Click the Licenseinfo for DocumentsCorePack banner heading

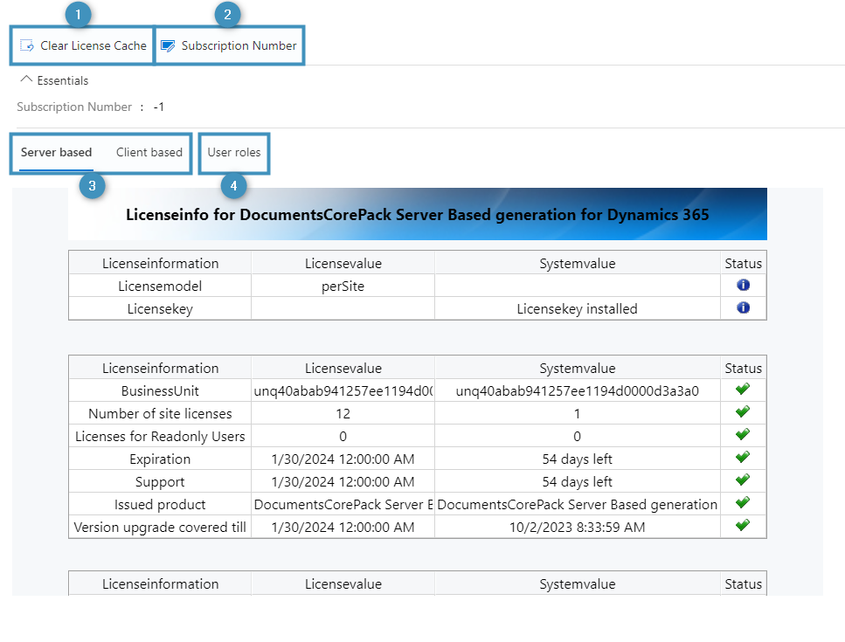[418, 214]
